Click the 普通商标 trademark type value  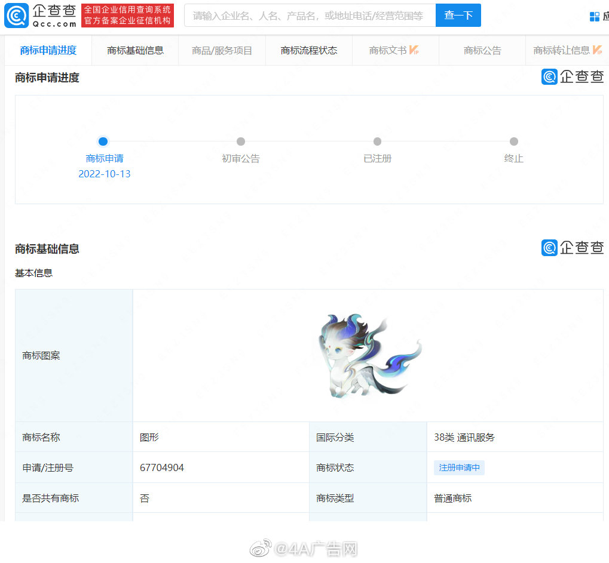pyautogui.click(x=452, y=498)
